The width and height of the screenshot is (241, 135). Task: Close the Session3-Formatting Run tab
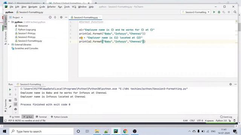pyautogui.click(x=43, y=84)
